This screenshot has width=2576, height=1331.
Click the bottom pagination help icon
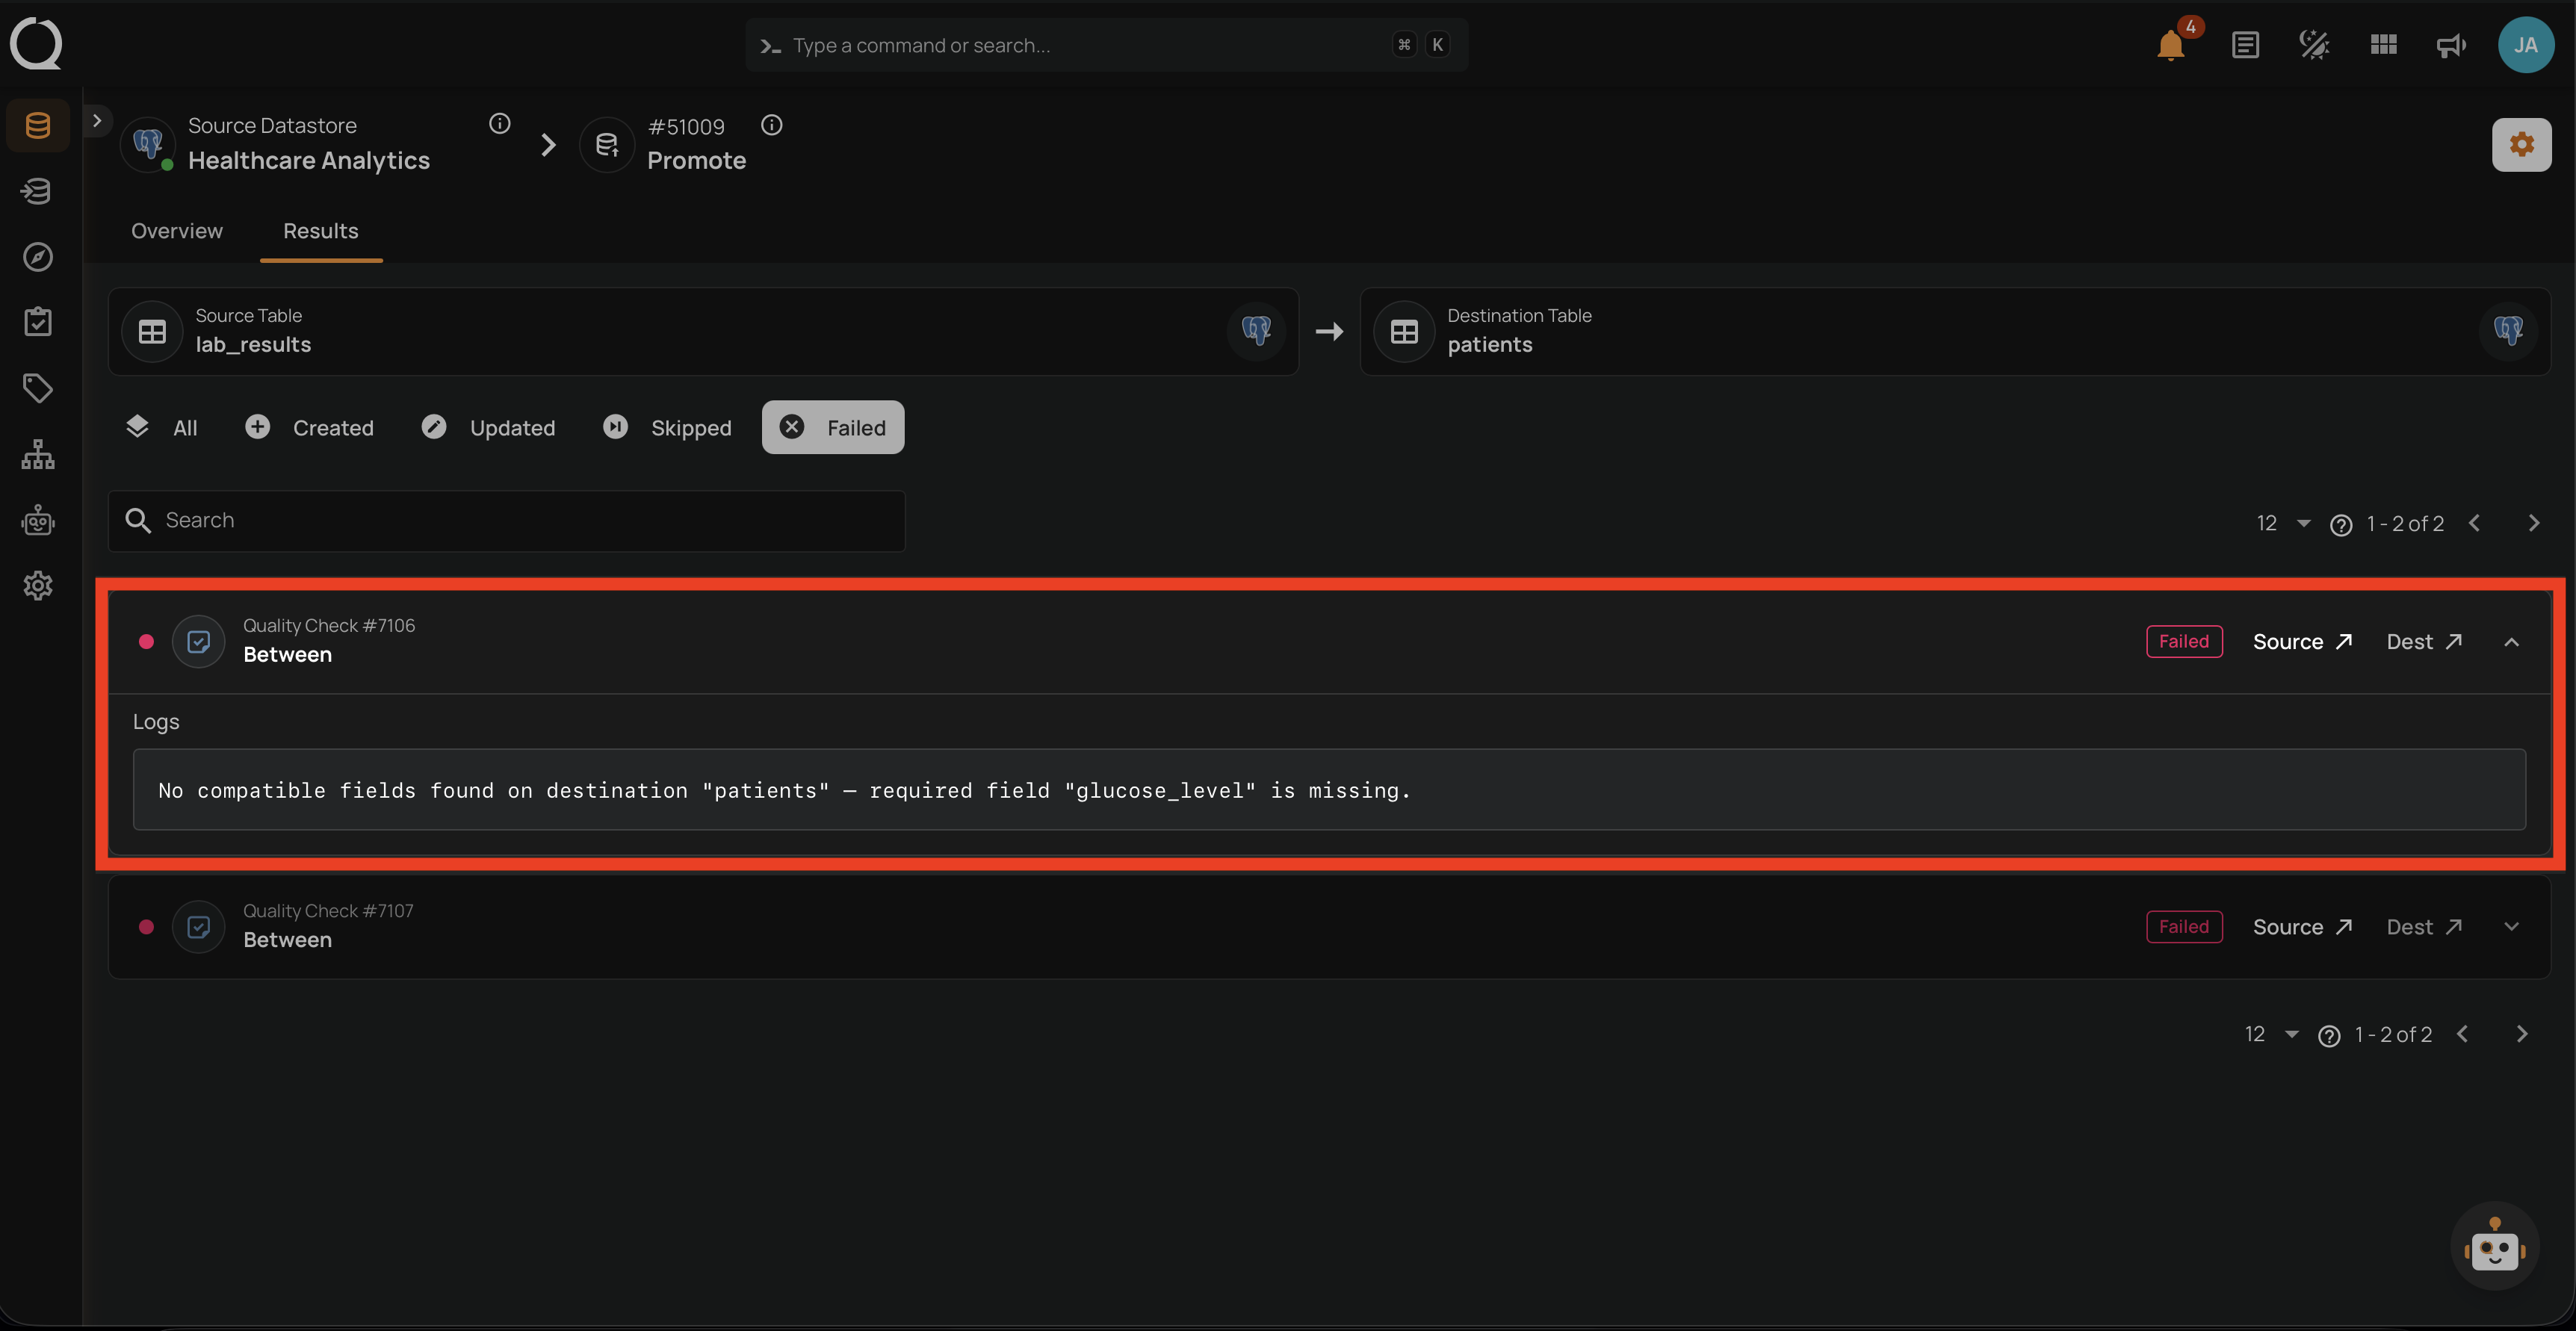tap(2329, 1036)
